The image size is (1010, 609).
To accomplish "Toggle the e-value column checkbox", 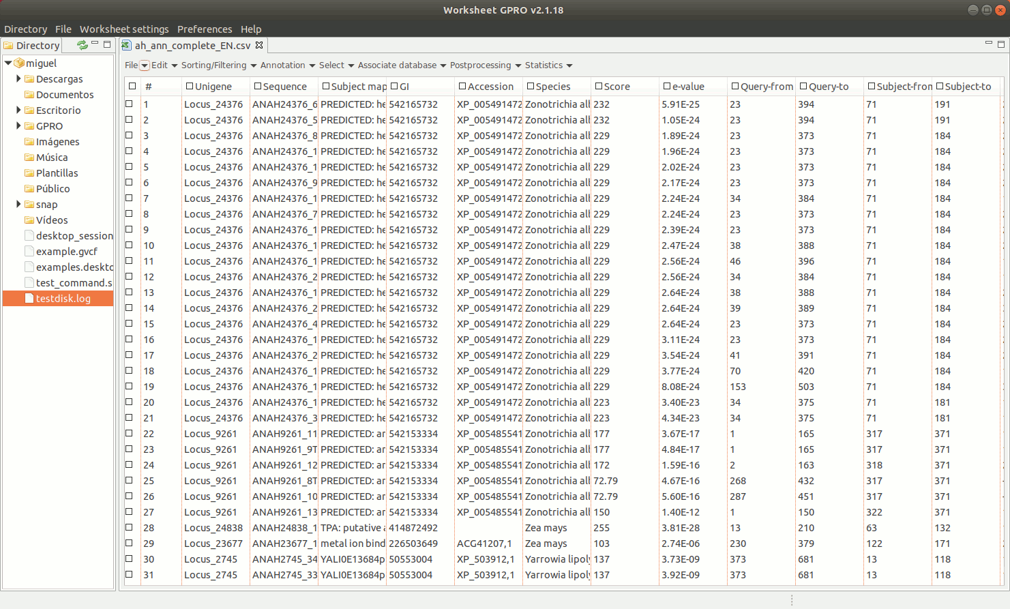I will coord(667,87).
